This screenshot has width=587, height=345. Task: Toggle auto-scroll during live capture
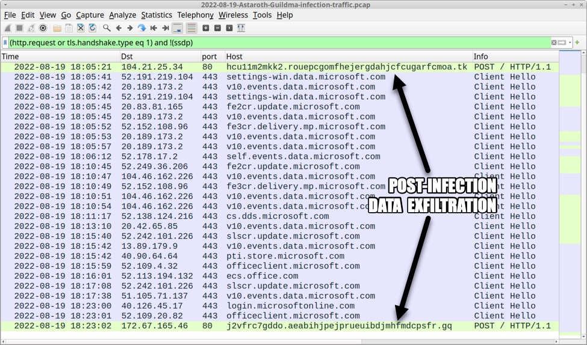(178, 28)
